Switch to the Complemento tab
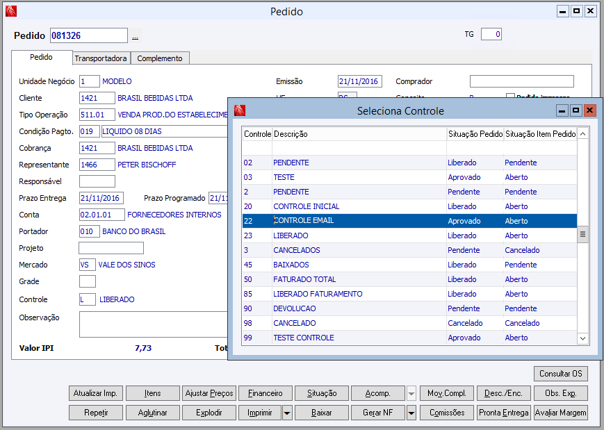Screen dimensions: 604x430 160,58
